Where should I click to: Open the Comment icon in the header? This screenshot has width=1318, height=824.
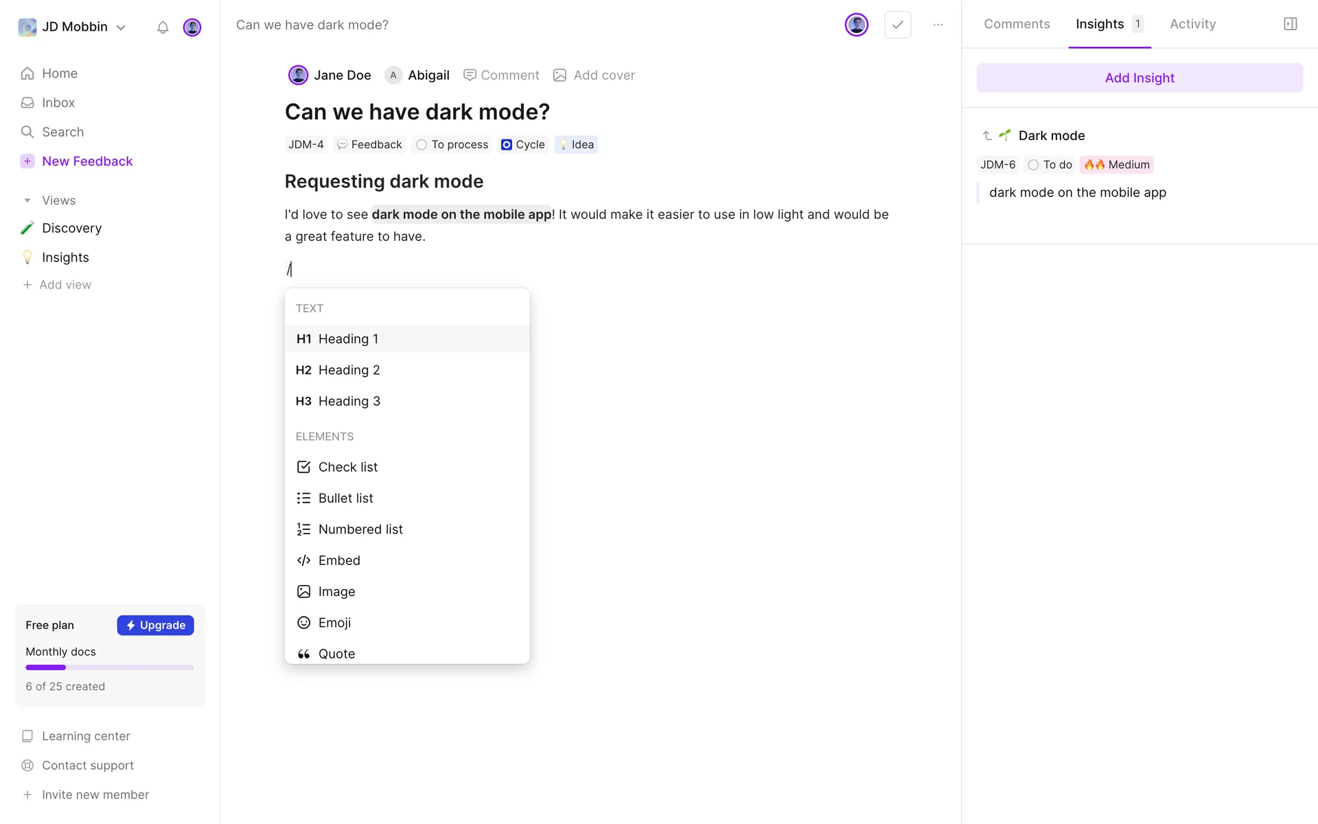(470, 76)
